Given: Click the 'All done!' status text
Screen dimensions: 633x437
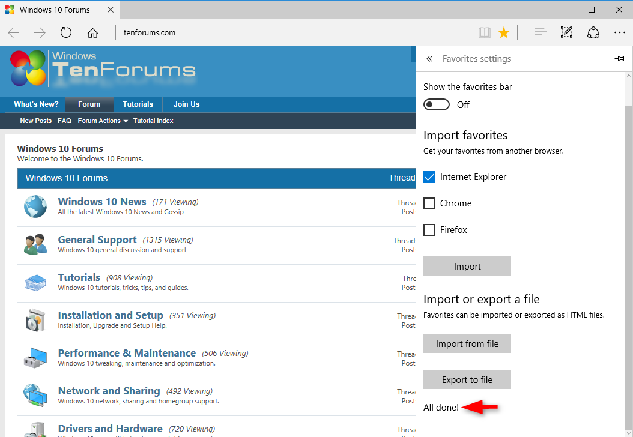Looking at the screenshot, I should click(x=441, y=408).
